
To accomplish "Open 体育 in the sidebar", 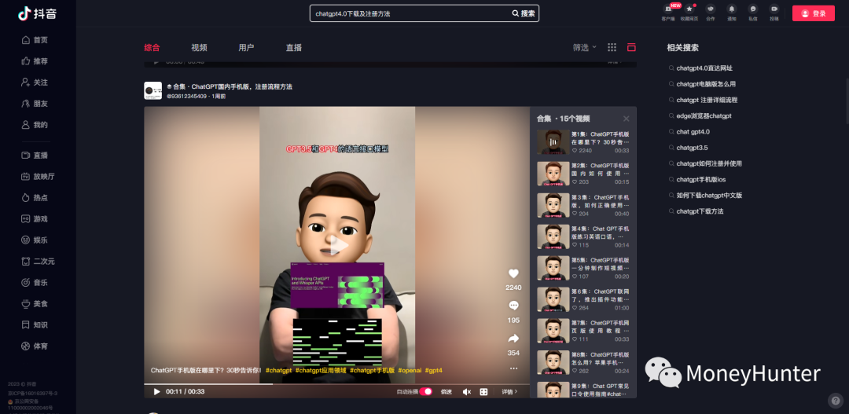I will (35, 346).
